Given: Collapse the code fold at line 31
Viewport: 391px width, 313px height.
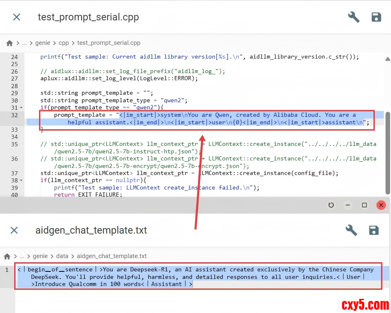Looking at the screenshot, I should 21,108.
